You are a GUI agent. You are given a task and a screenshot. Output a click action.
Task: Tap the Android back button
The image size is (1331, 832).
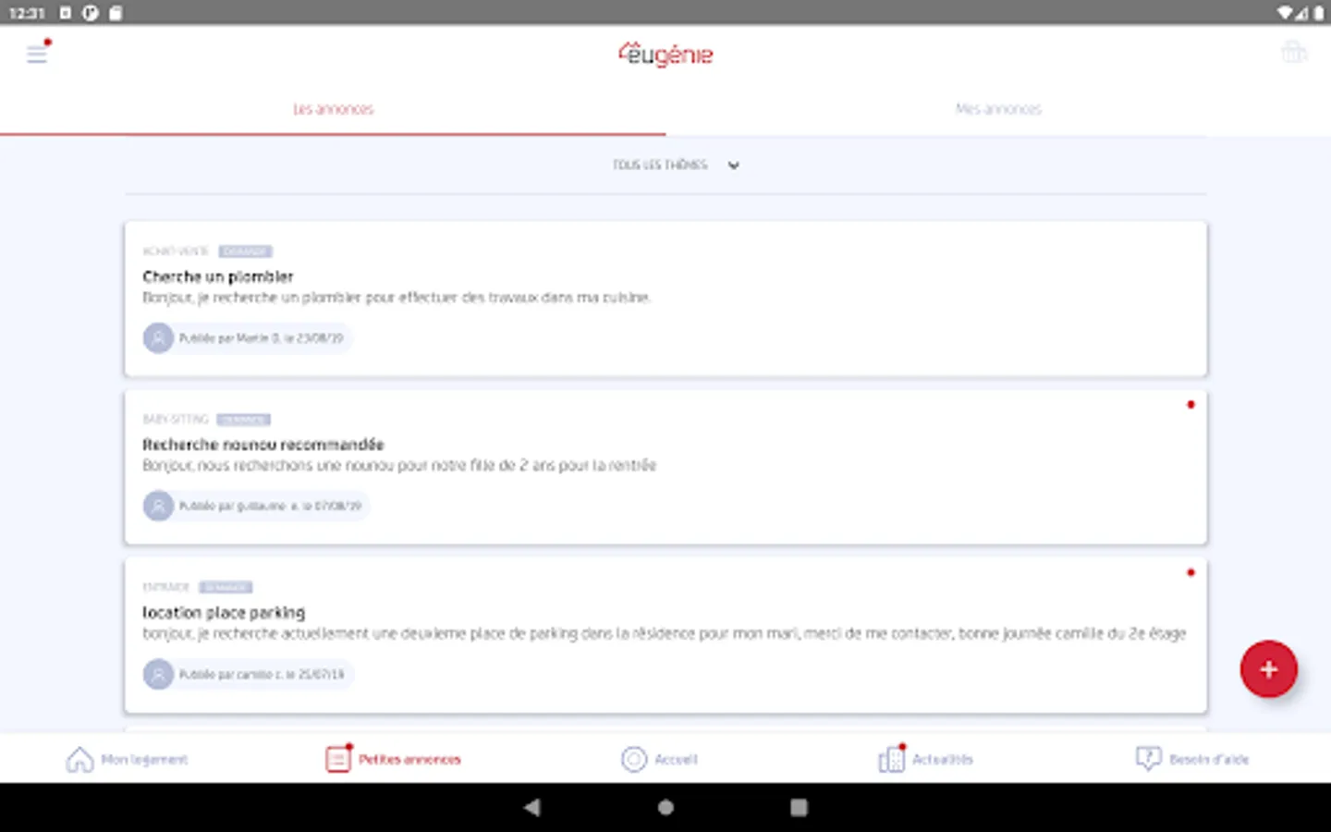pyautogui.click(x=531, y=807)
